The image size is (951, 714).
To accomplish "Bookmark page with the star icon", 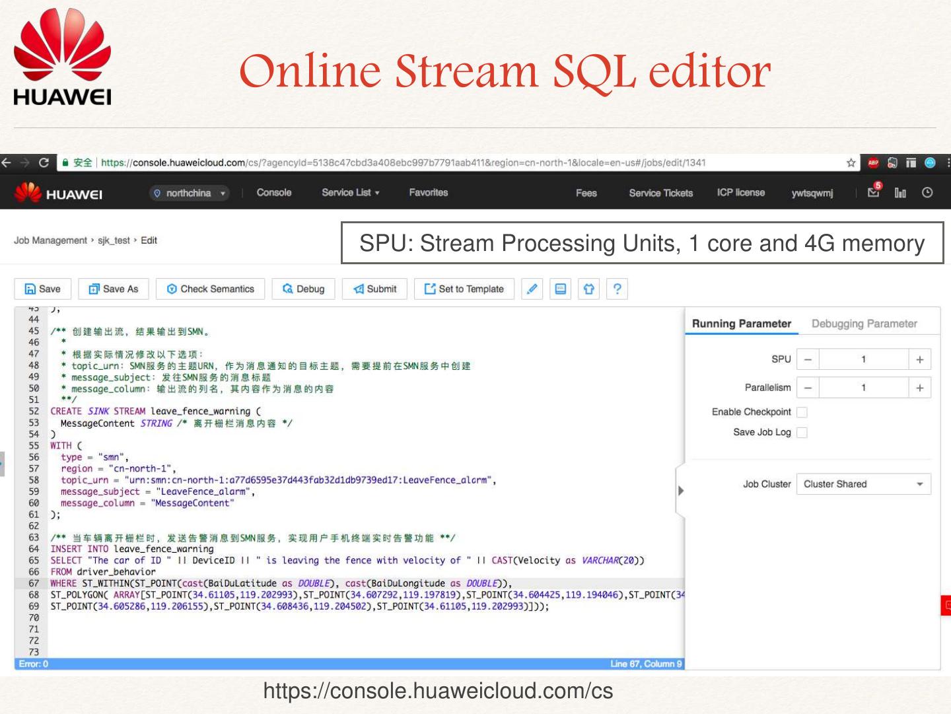I will pos(851,162).
